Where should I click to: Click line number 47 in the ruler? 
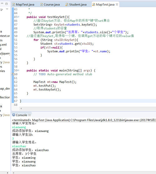pyautogui.click(x=16, y=25)
